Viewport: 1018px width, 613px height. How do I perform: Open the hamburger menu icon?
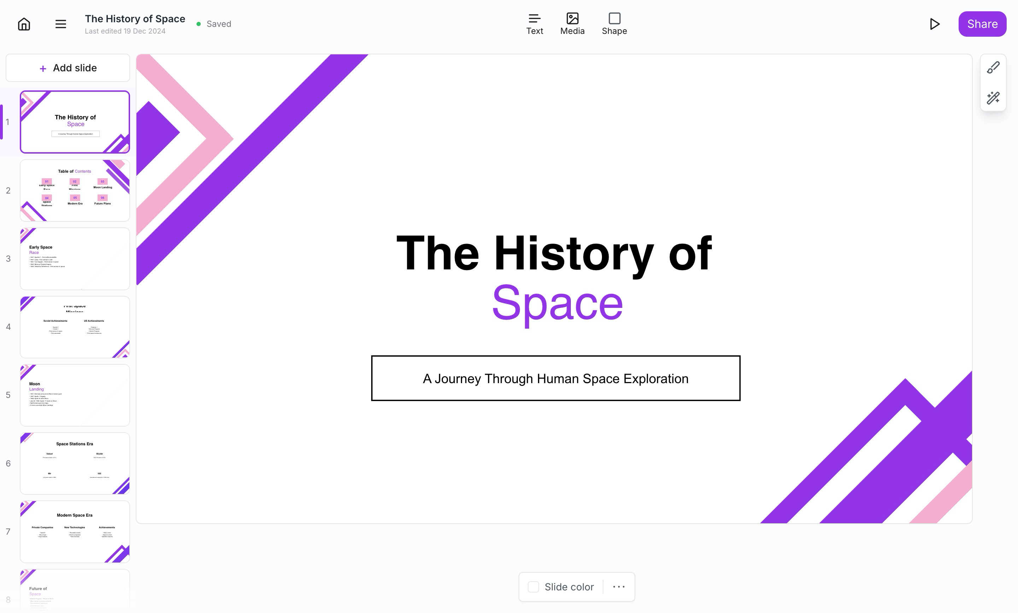click(61, 24)
